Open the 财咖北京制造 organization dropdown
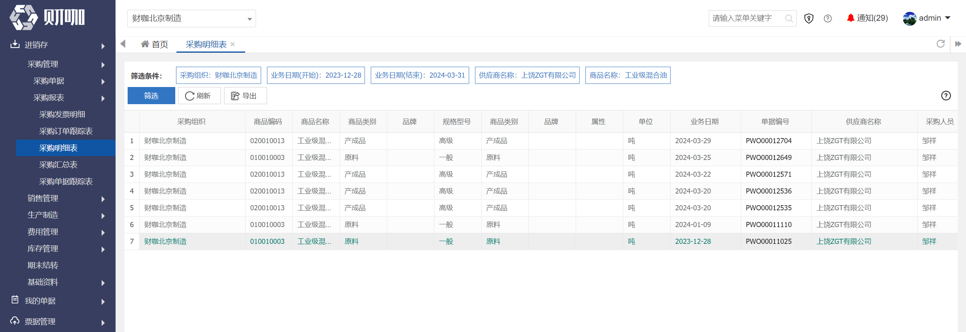This screenshot has height=332, width=966. click(x=192, y=18)
